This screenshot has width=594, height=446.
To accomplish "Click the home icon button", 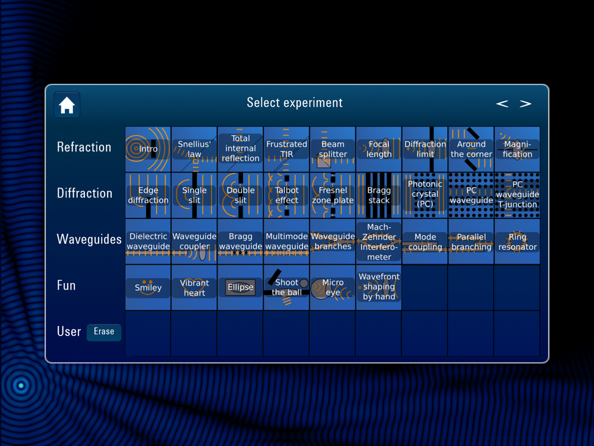I will (67, 105).
